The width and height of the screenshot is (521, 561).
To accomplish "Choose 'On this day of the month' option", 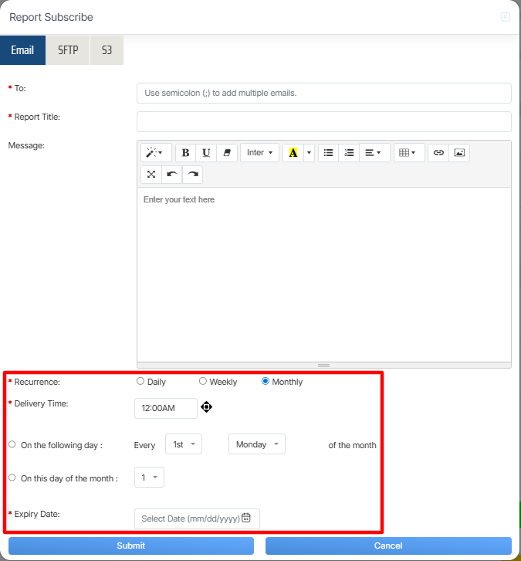I will coord(12,478).
